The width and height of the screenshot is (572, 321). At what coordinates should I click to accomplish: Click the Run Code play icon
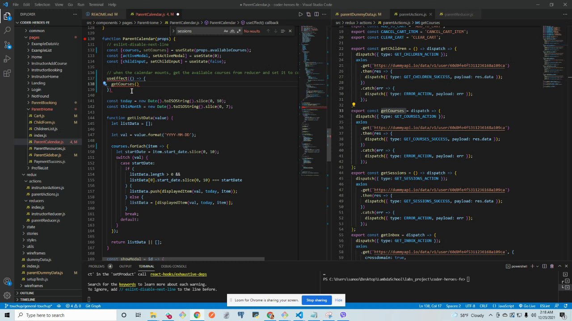point(301,14)
